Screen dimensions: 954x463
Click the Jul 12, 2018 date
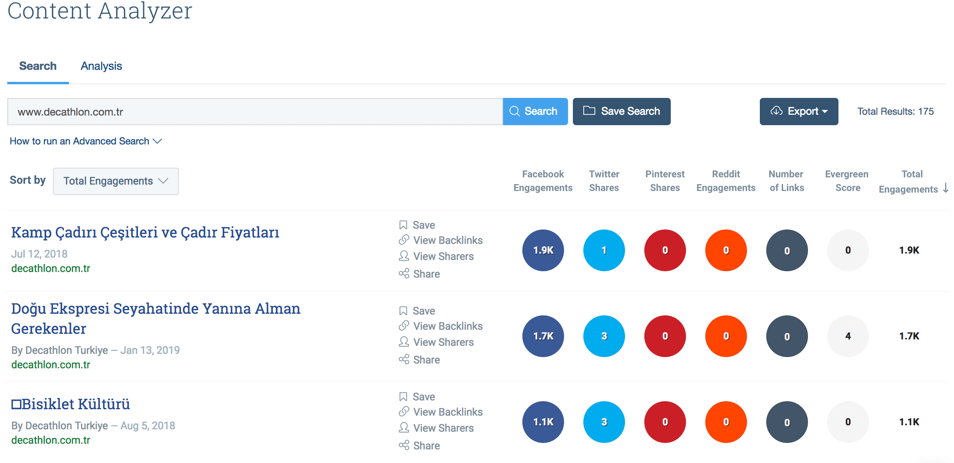coord(39,254)
